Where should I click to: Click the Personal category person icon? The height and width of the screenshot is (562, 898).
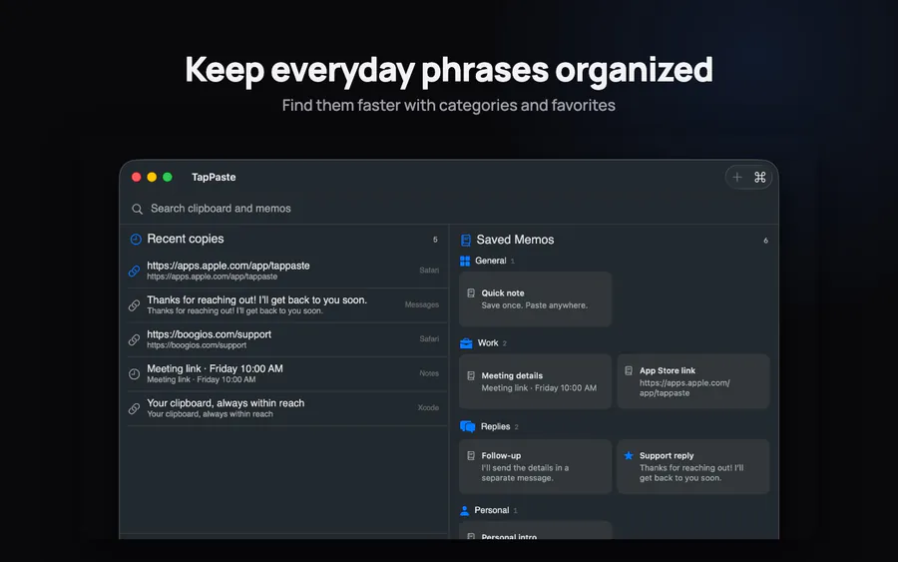[x=464, y=510]
